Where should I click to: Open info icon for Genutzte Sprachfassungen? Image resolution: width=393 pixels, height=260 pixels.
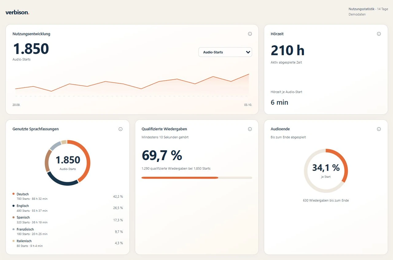point(120,129)
